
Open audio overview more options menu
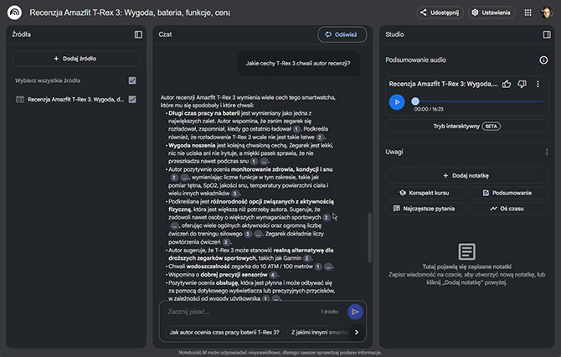(538, 84)
